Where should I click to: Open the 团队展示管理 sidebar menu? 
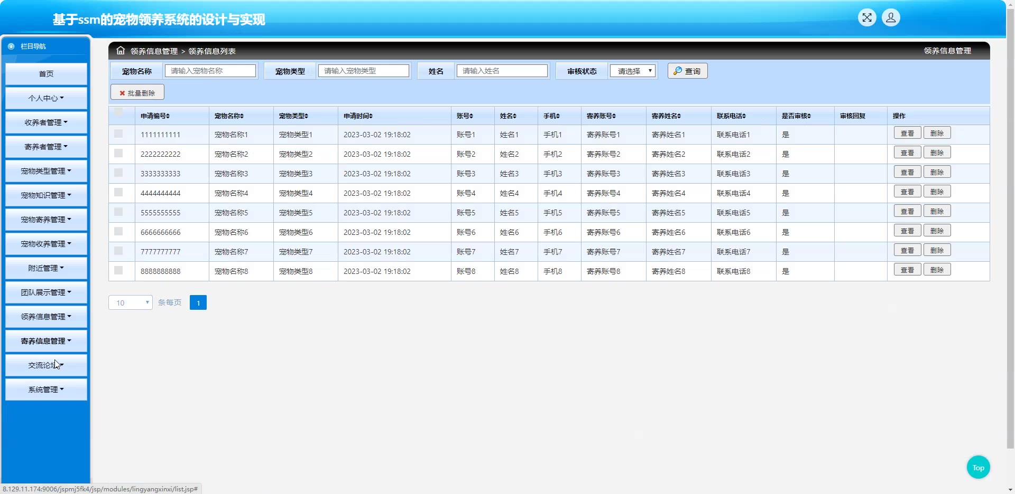click(x=46, y=292)
